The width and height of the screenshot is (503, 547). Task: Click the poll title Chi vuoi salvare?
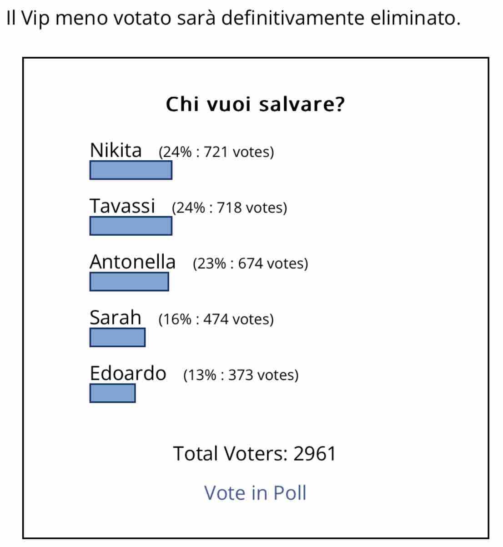tap(256, 104)
